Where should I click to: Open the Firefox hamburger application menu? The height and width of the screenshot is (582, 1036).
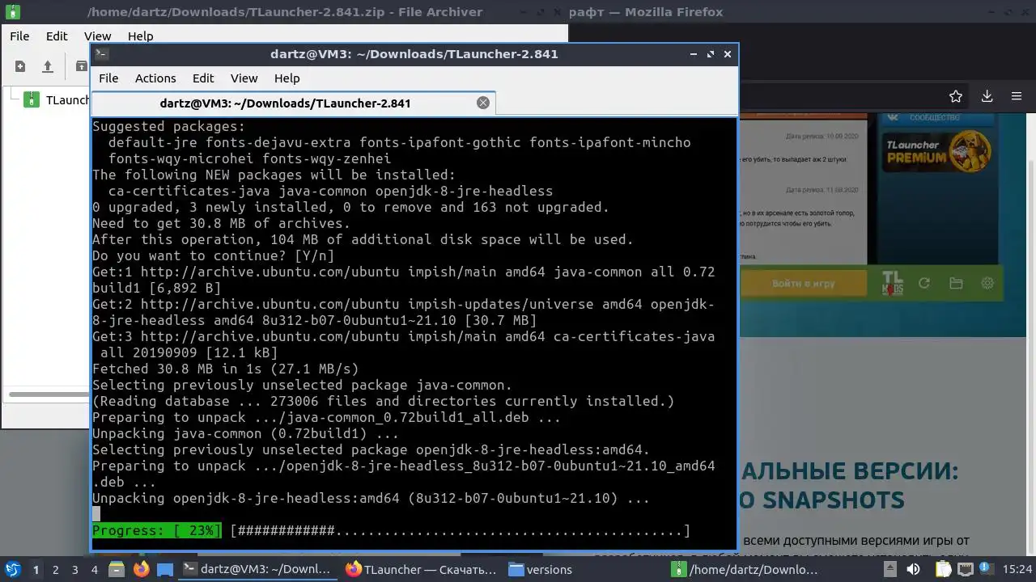pos(1017,96)
